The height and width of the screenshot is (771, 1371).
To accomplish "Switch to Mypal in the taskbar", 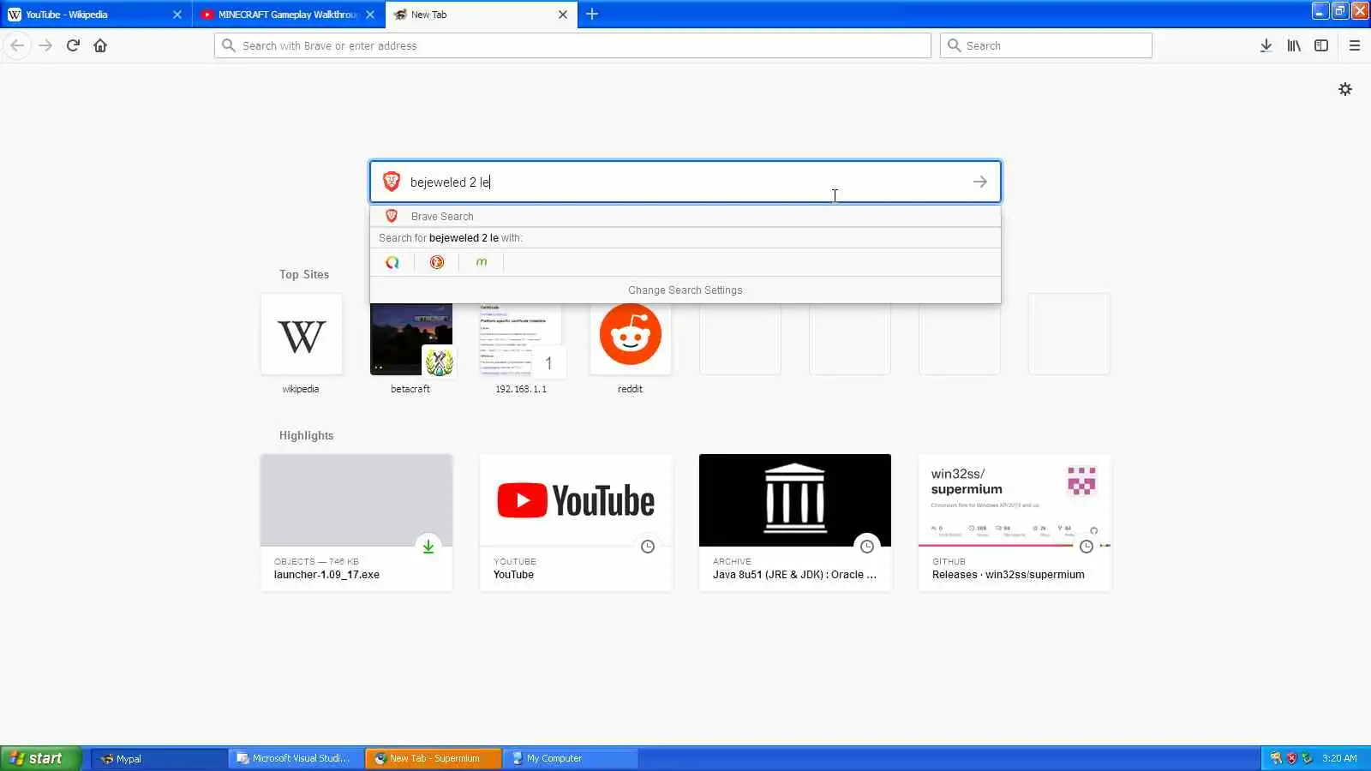I will pos(159,758).
